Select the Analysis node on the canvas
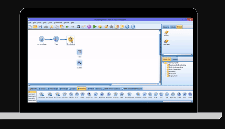The height and width of the screenshot is (129, 225). 79,64
